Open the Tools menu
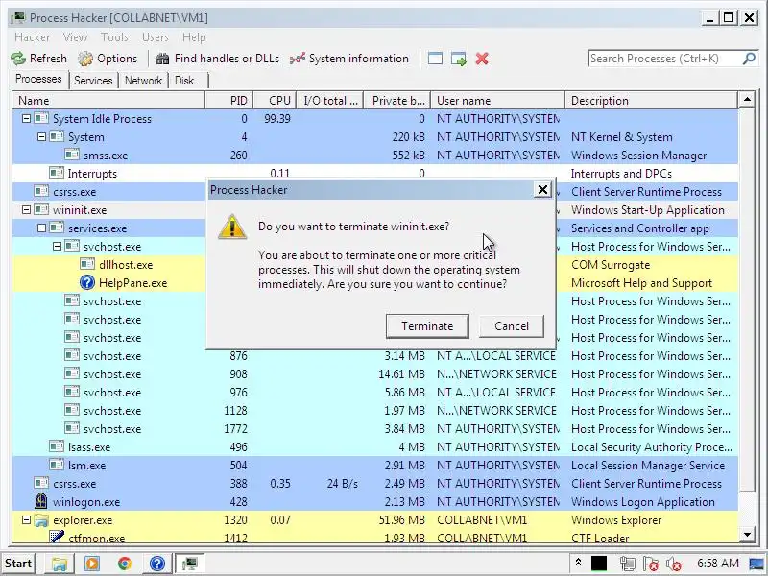Image resolution: width=768 pixels, height=576 pixels. click(114, 37)
